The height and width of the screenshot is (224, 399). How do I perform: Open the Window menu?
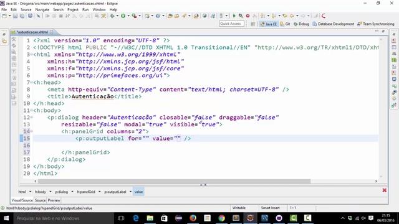pos(99,10)
